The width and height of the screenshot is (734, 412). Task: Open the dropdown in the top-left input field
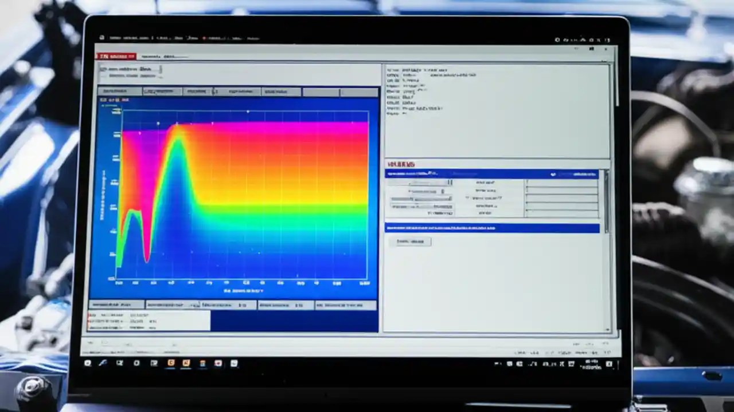pos(161,69)
